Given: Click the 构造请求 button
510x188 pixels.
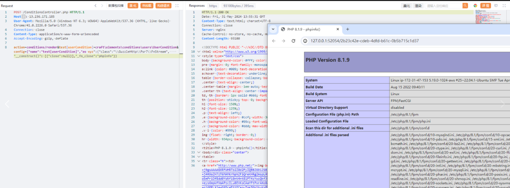Looking at the screenshot, I should (163, 5).
